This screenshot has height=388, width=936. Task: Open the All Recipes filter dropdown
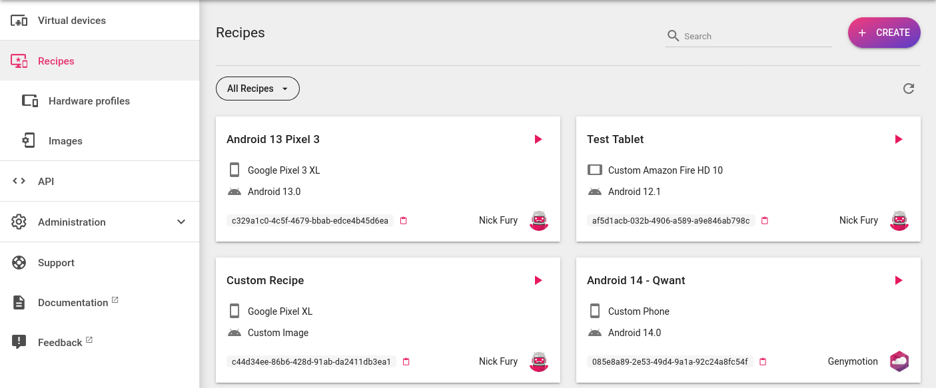(x=257, y=88)
